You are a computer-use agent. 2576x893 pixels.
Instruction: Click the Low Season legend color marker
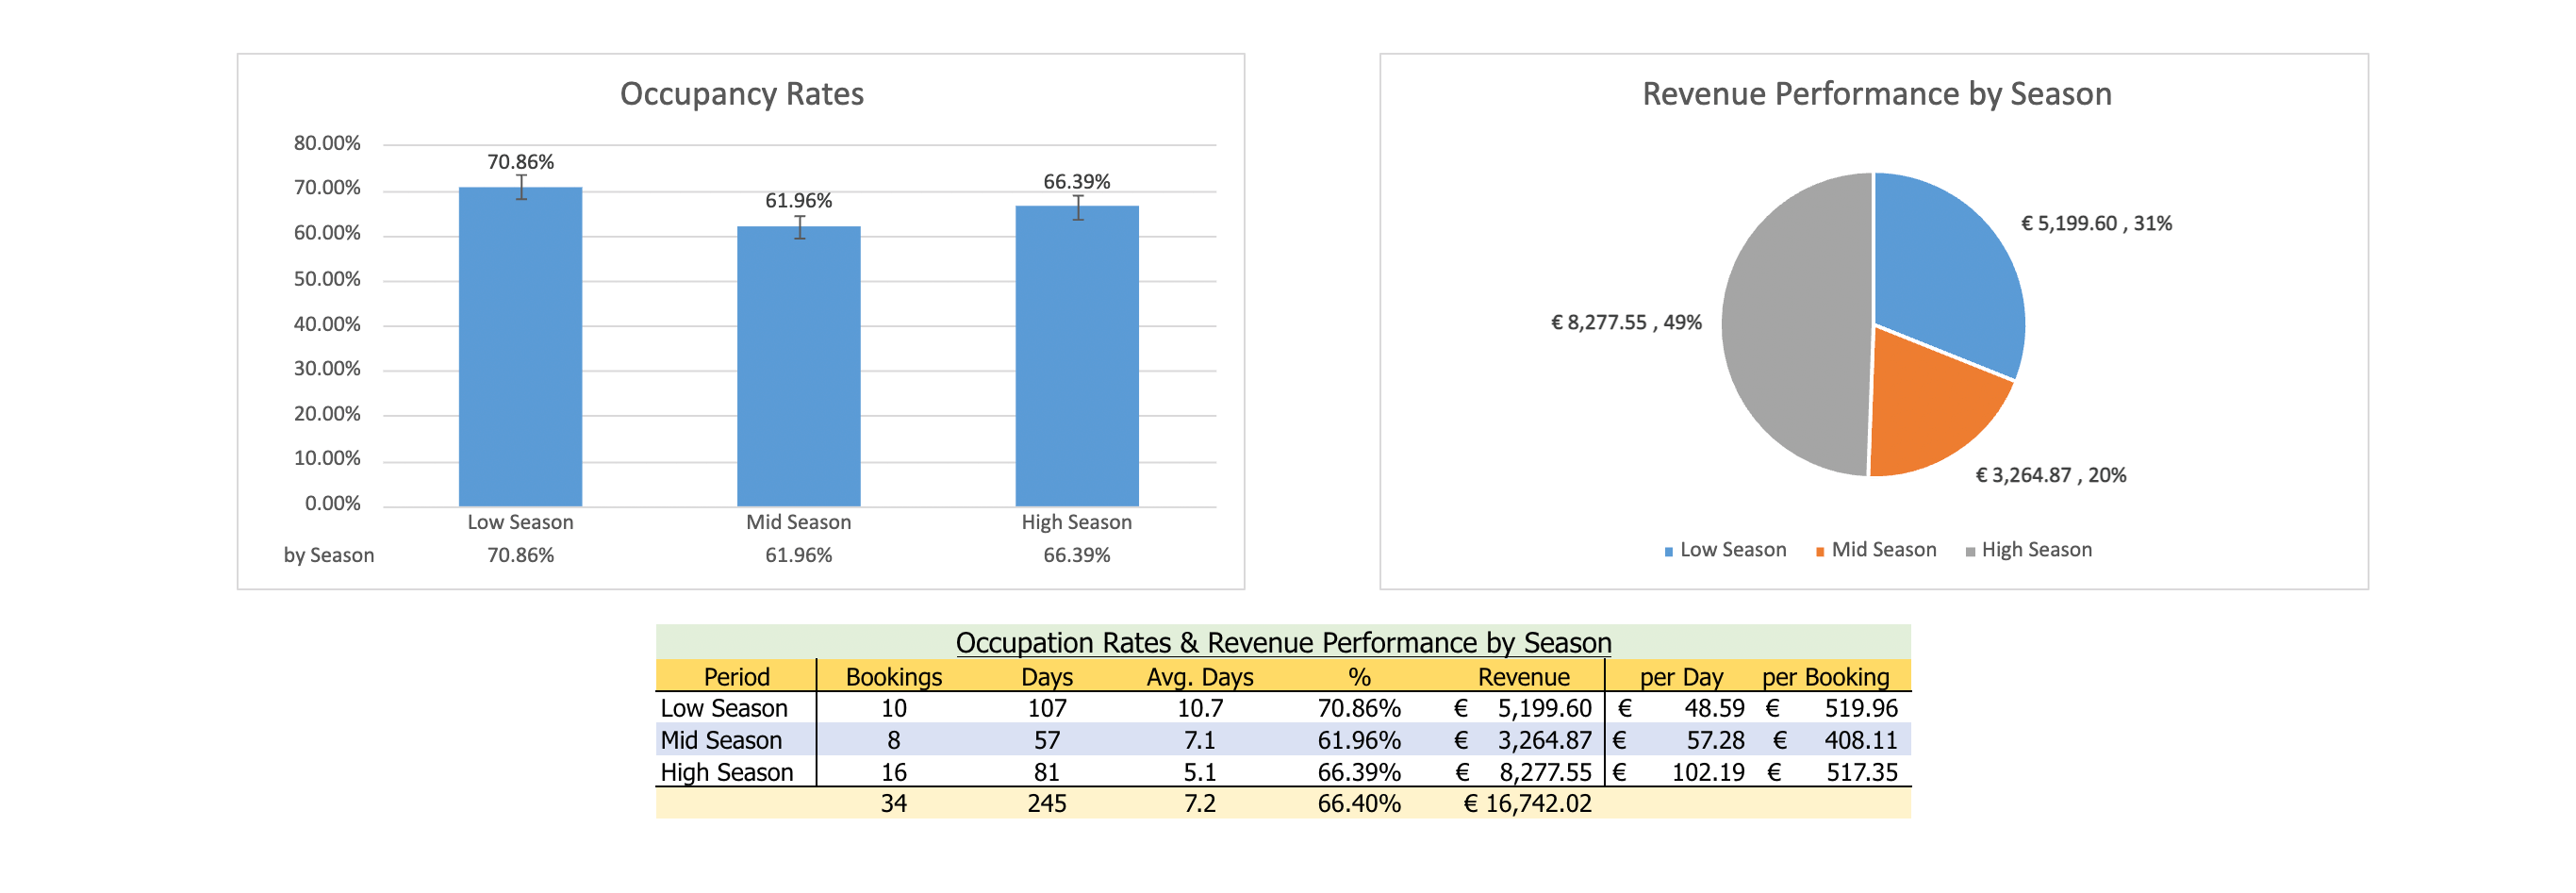(1668, 552)
